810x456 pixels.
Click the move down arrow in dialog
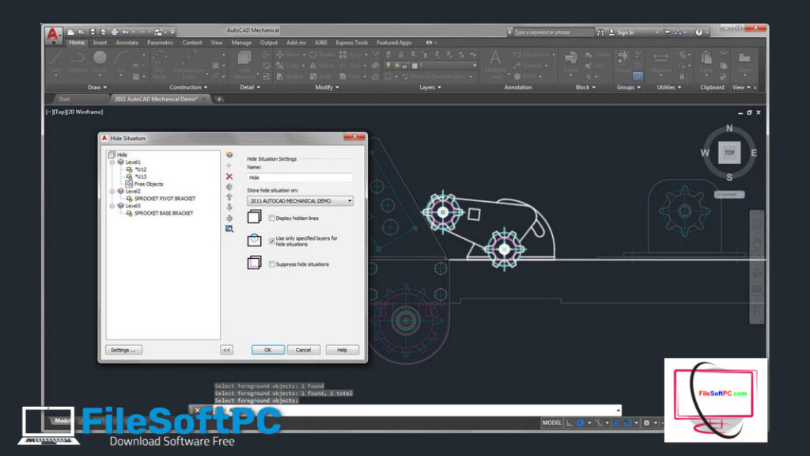(x=229, y=207)
